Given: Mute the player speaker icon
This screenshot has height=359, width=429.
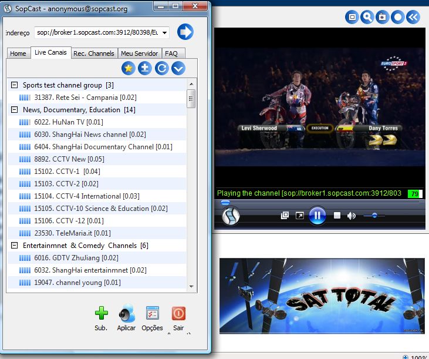Looking at the screenshot, I should [352, 216].
